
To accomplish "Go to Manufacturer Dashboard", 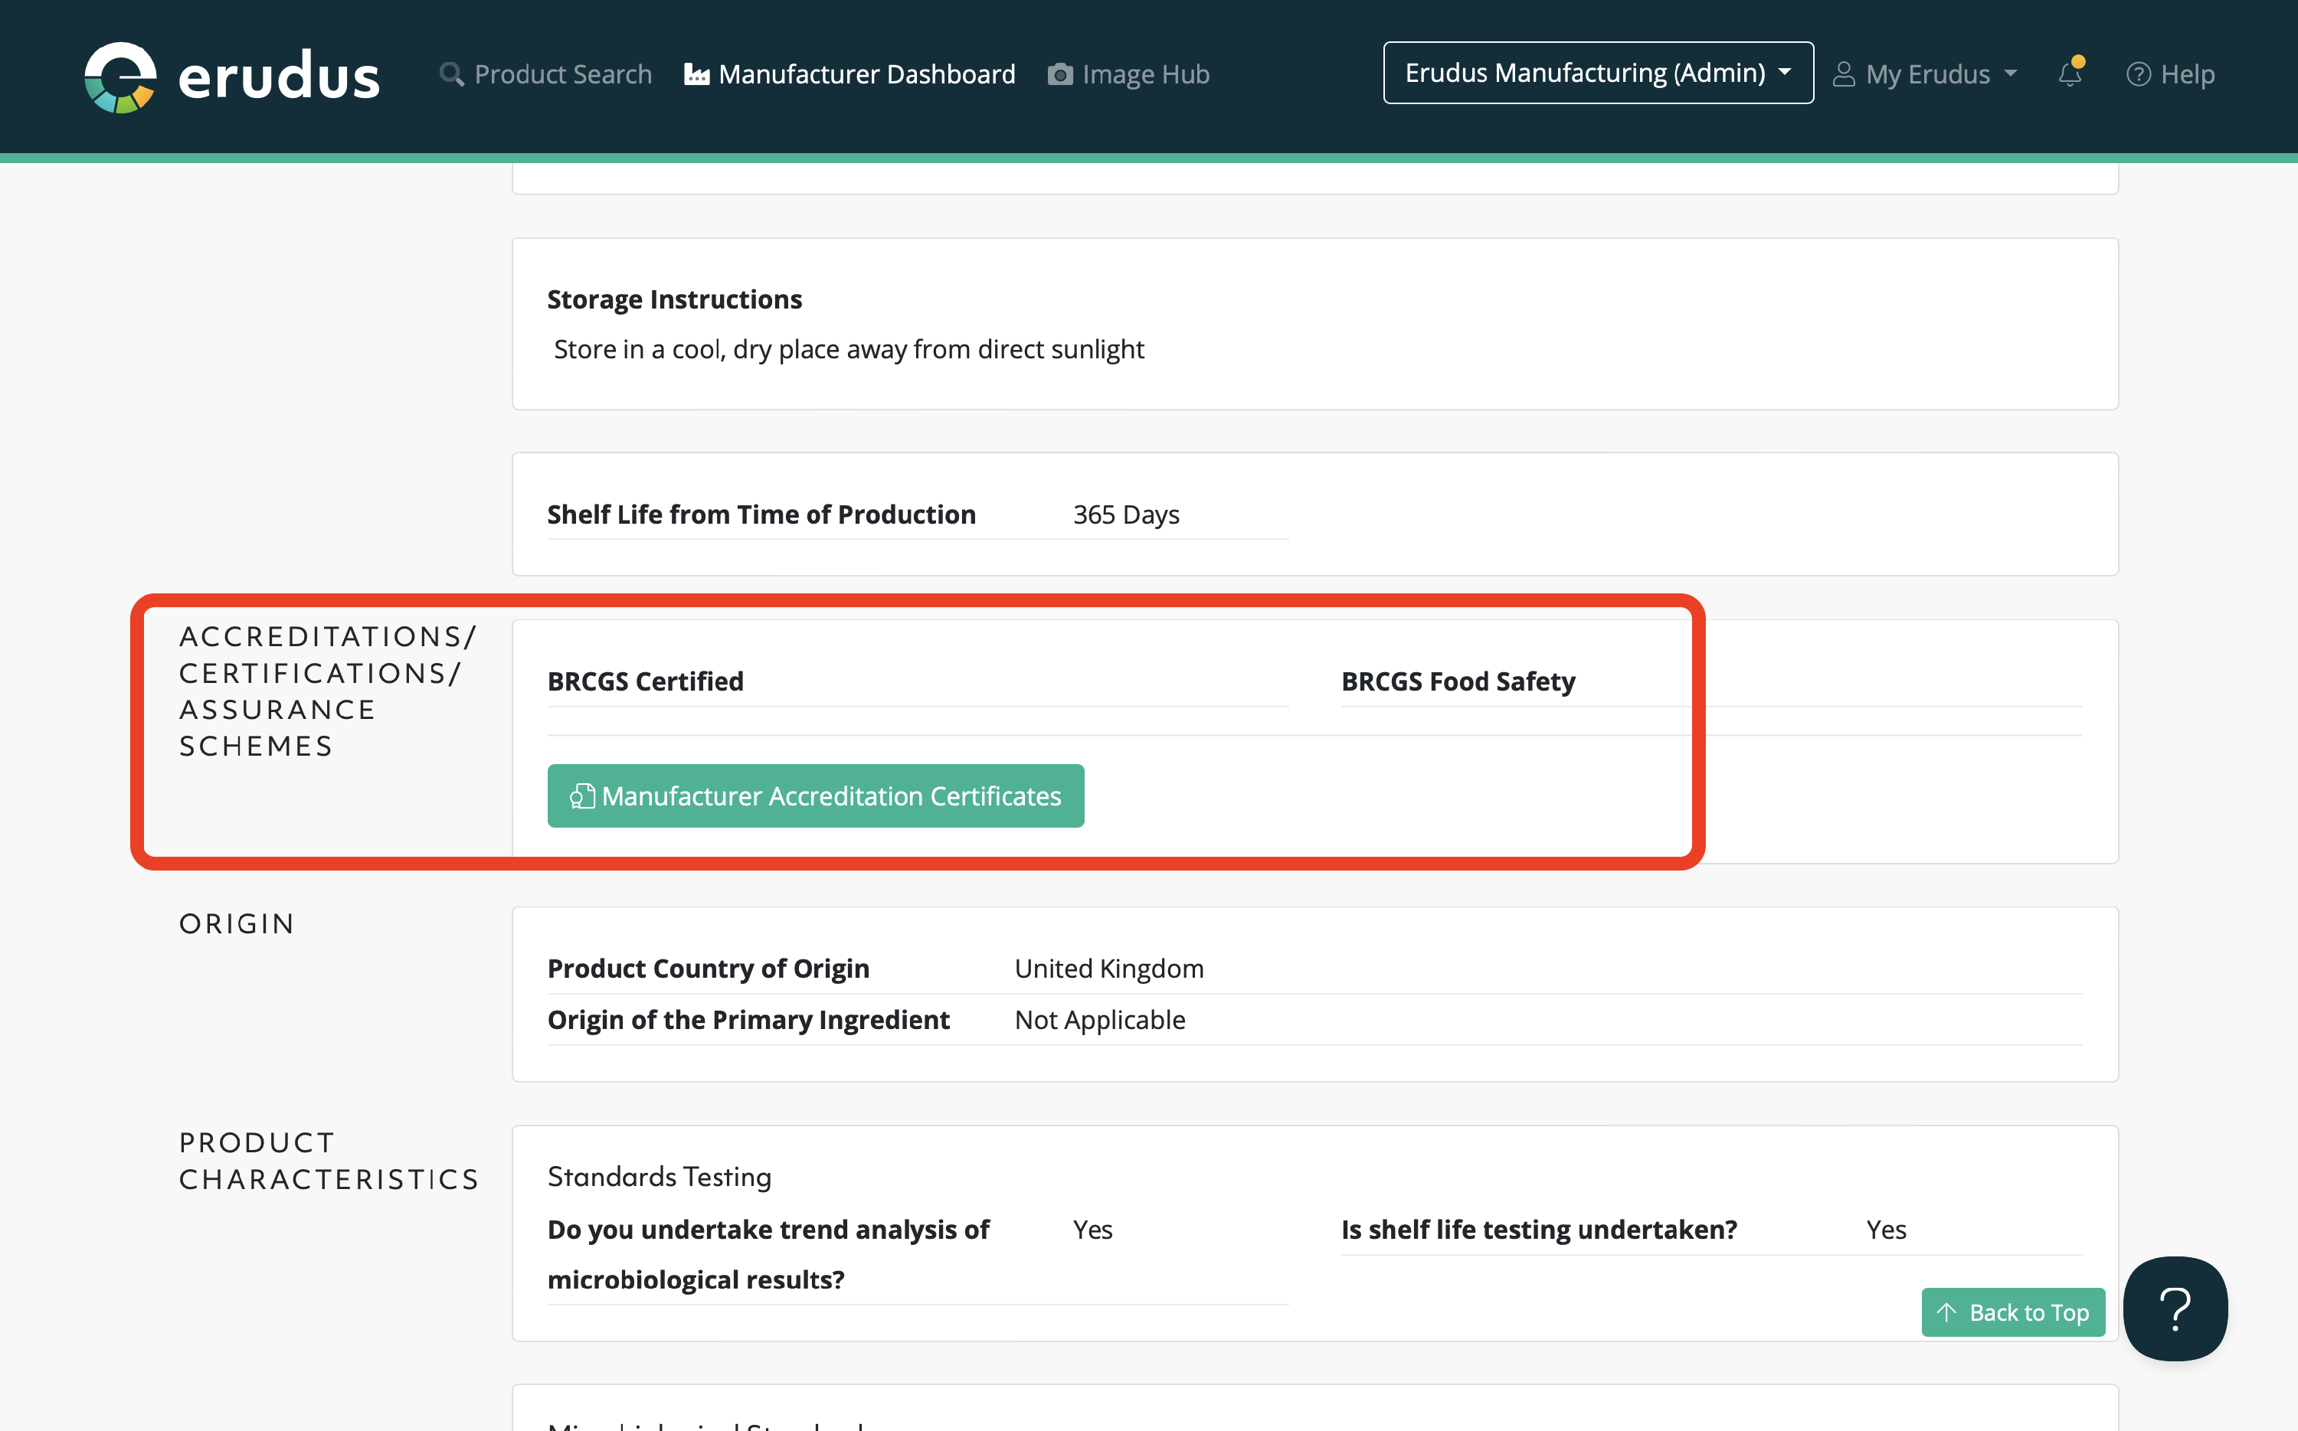I will tap(866, 74).
